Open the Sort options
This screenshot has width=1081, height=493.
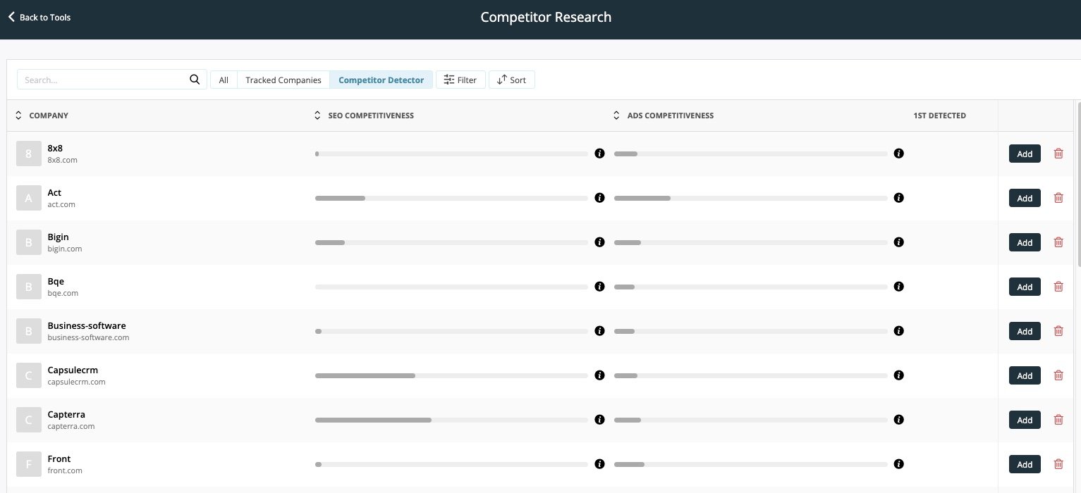pyautogui.click(x=512, y=80)
